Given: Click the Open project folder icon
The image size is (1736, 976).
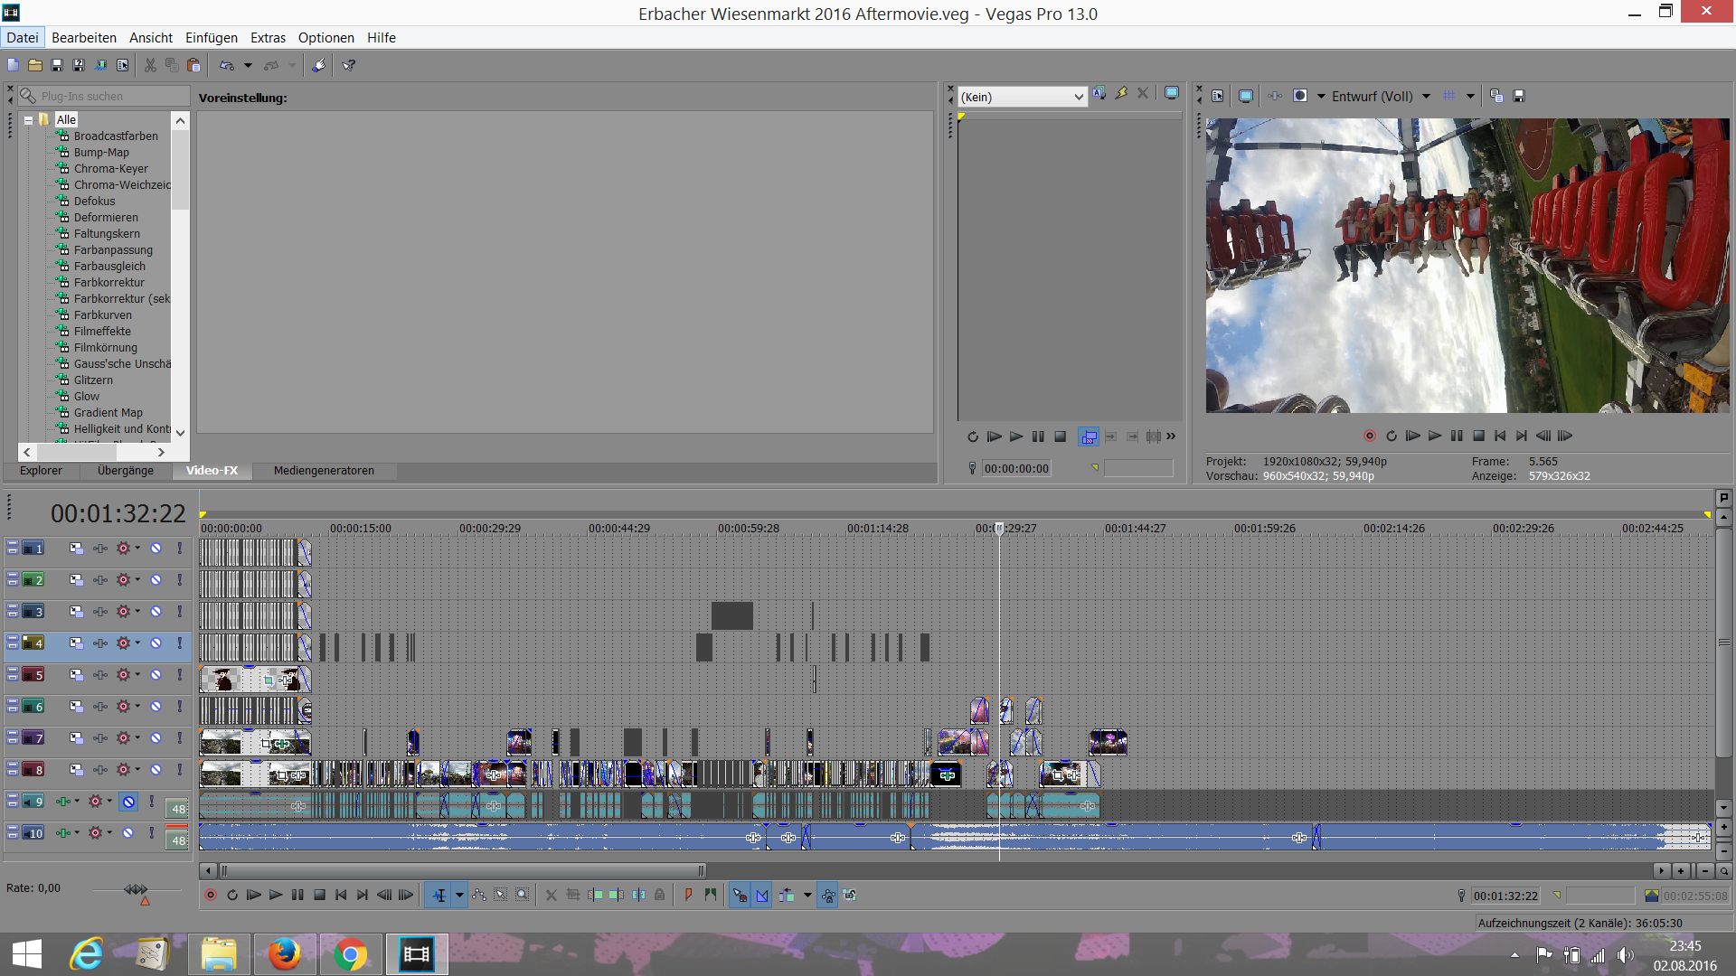Looking at the screenshot, I should pyautogui.click(x=35, y=65).
